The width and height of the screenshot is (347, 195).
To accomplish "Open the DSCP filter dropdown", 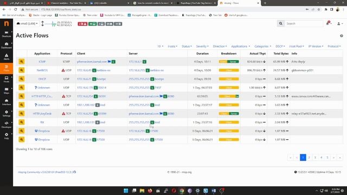I will (280, 46).
